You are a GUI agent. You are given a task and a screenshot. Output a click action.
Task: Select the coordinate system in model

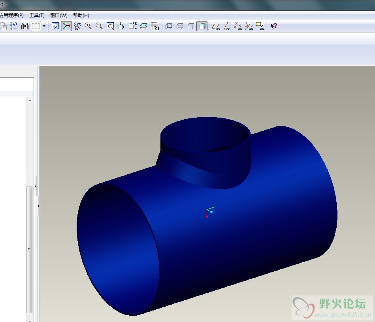(210, 212)
